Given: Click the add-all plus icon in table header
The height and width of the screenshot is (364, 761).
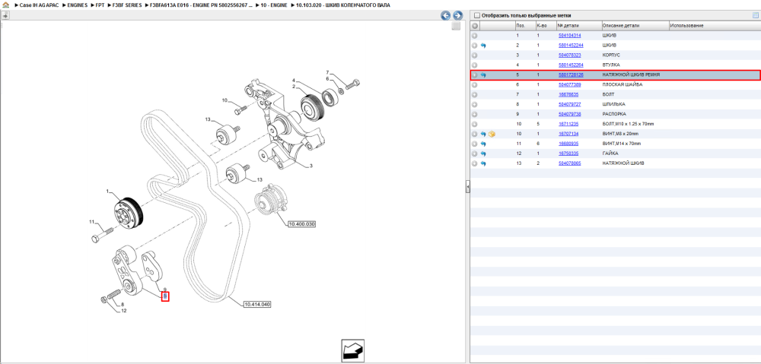Looking at the screenshot, I should 475,26.
